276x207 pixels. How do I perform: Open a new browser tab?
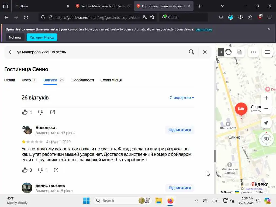point(199,6)
